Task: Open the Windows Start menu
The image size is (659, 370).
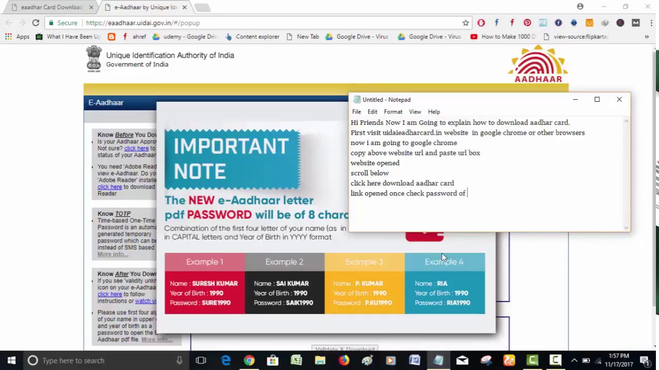Action: click(x=11, y=360)
